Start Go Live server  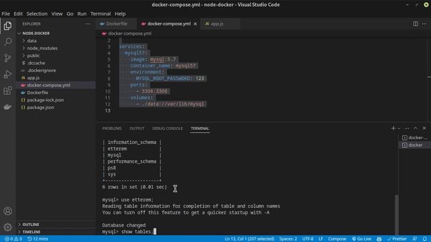(362, 239)
